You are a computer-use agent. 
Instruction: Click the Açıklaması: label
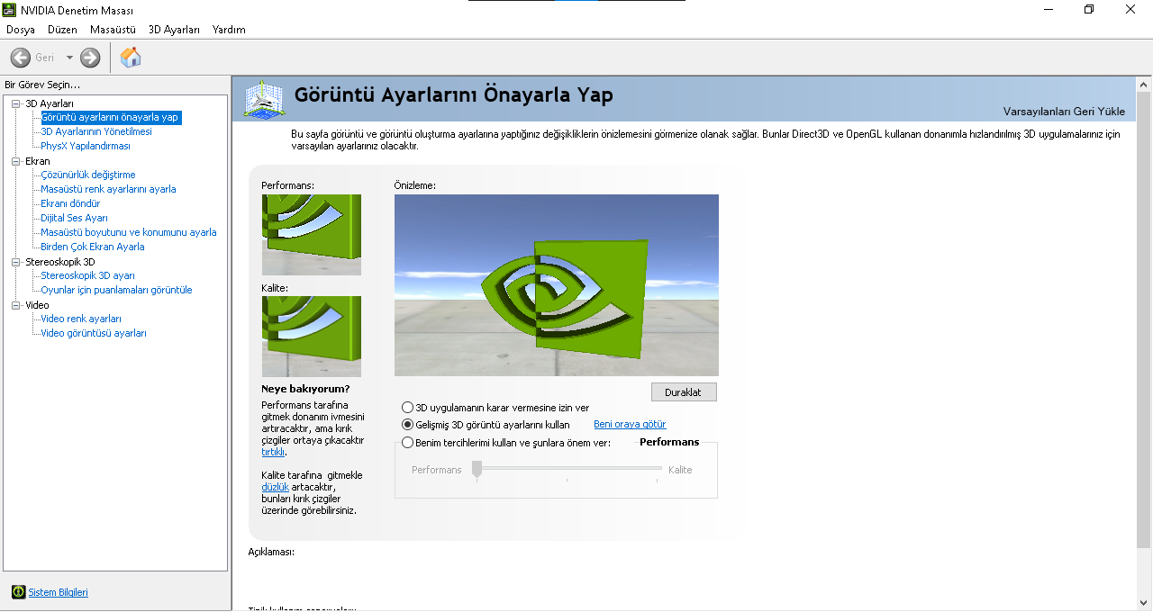coord(271,552)
